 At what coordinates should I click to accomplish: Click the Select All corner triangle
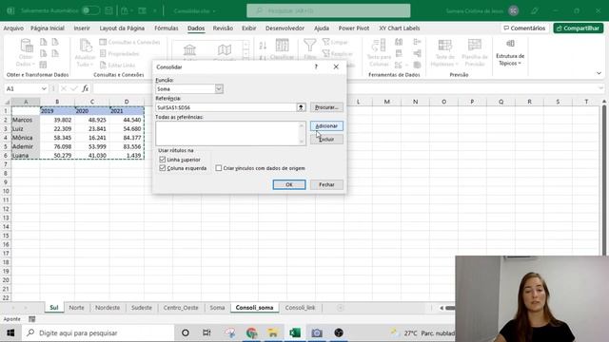7,102
